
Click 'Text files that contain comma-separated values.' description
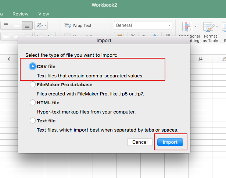[90, 76]
